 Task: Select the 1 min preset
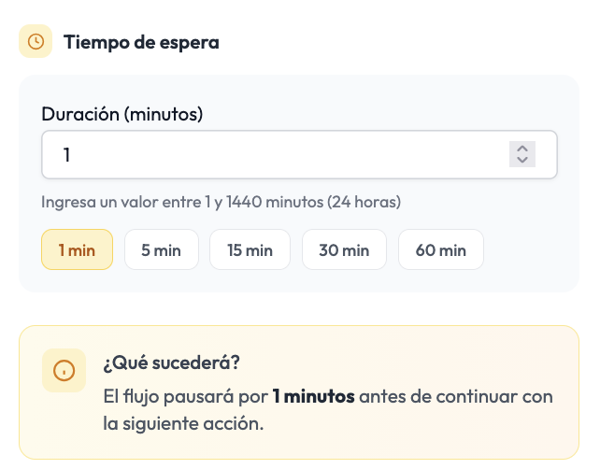click(77, 249)
